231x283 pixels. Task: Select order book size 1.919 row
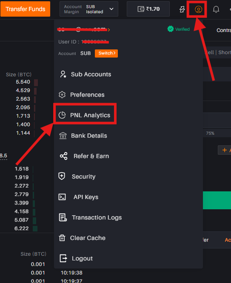pos(22,177)
